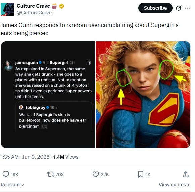Click the Subscribe button

point(155,8)
